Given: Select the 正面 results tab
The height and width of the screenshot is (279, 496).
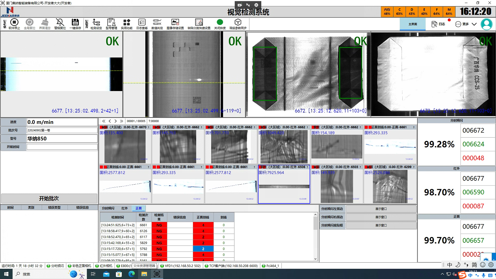Looking at the screenshot, I should click(x=139, y=208).
